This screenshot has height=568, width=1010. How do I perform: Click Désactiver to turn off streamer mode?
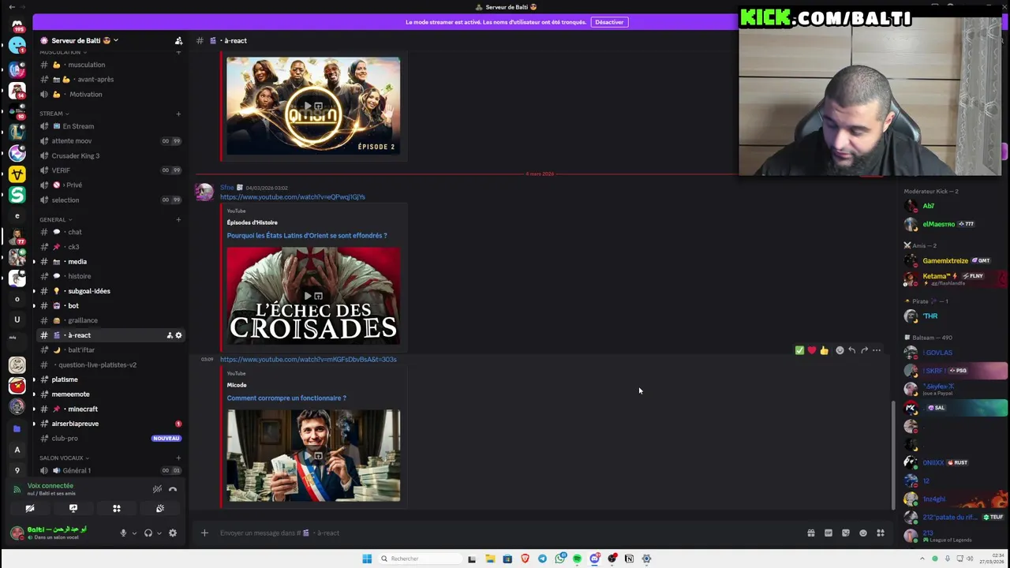609,22
